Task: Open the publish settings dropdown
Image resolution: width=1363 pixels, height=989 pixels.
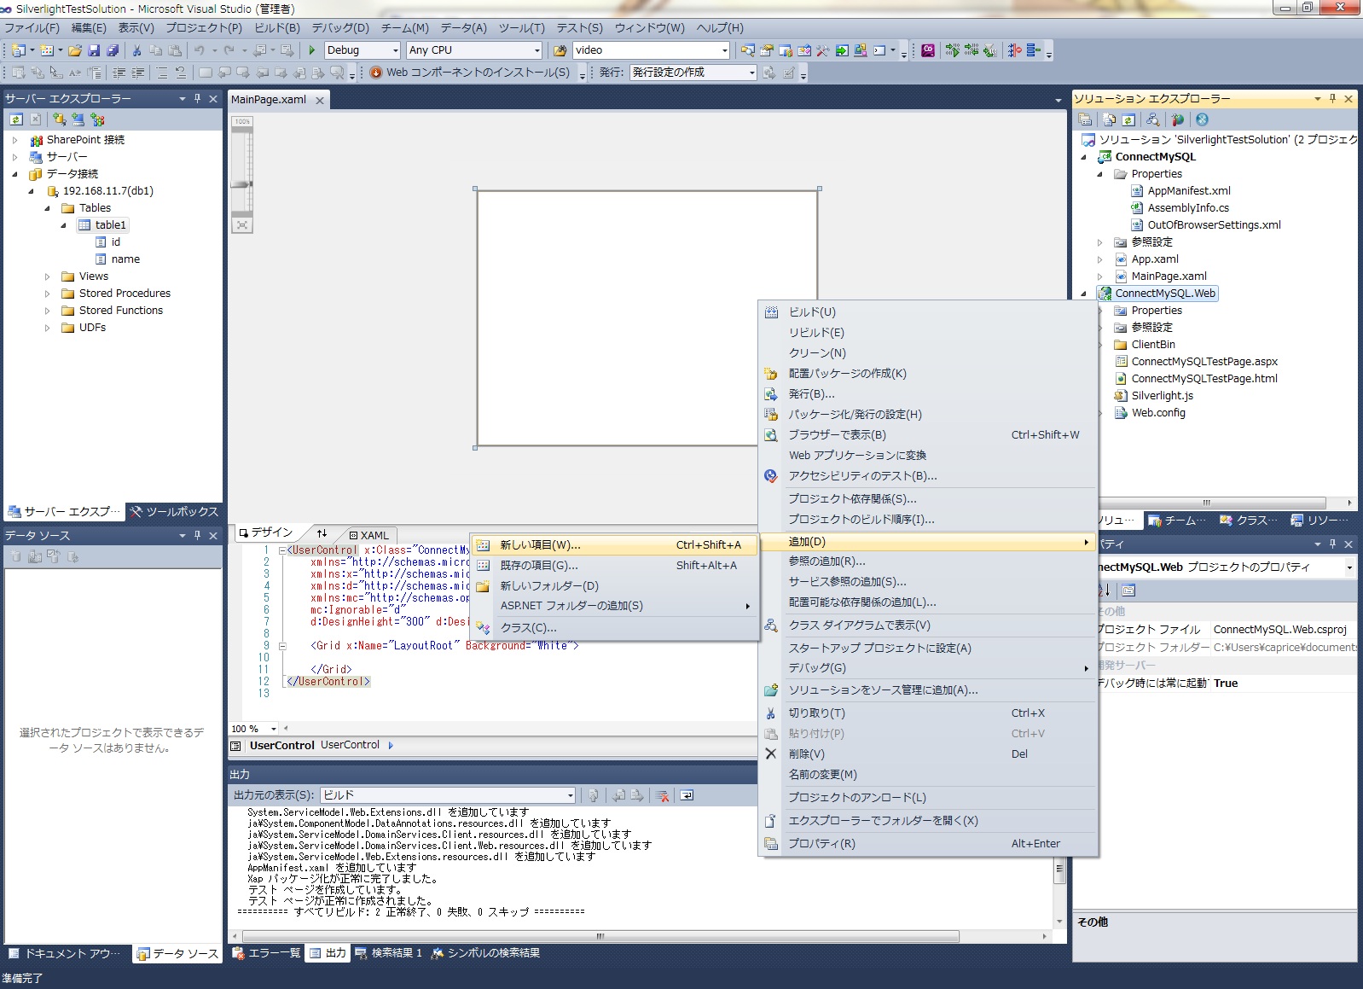Action: point(752,73)
